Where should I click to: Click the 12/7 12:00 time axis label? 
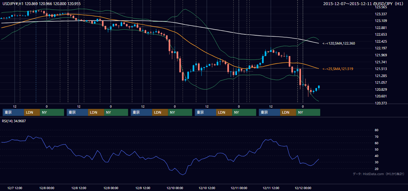click(x=15, y=188)
